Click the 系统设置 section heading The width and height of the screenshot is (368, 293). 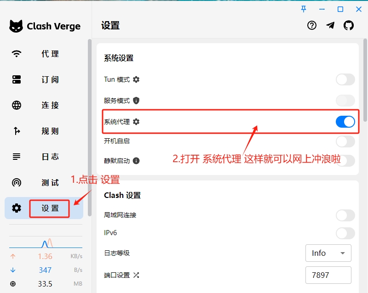point(119,58)
